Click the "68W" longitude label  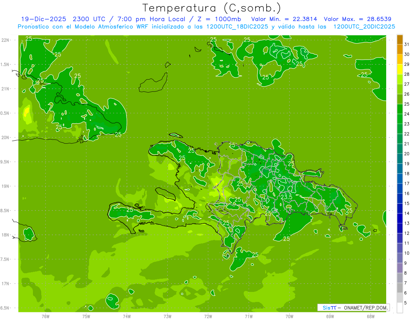click(x=371, y=316)
